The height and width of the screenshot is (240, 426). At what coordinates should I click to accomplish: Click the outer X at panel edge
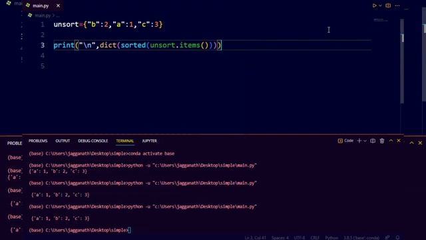(420, 143)
